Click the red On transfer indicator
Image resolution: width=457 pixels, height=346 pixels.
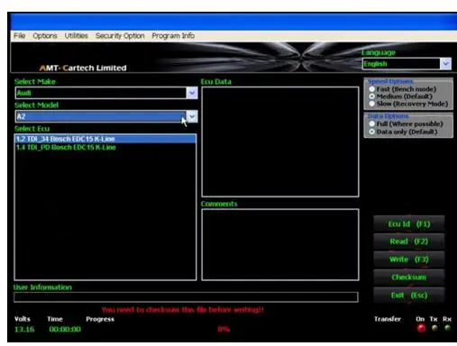(x=421, y=328)
